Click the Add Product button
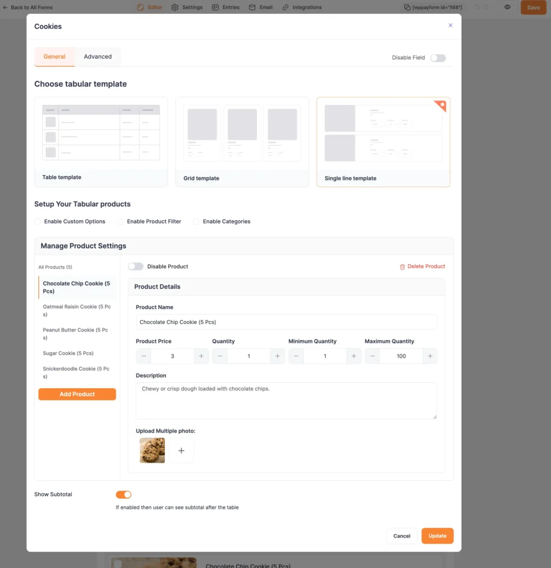The width and height of the screenshot is (551, 568). coord(77,394)
